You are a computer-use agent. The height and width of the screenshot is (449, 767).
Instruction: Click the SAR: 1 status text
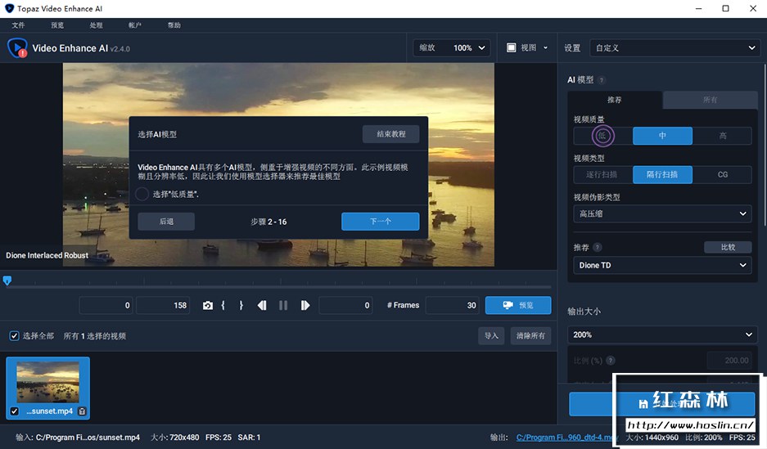coord(249,438)
